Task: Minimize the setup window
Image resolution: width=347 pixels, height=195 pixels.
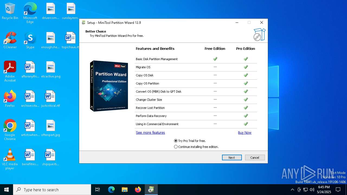Action: tap(237, 22)
